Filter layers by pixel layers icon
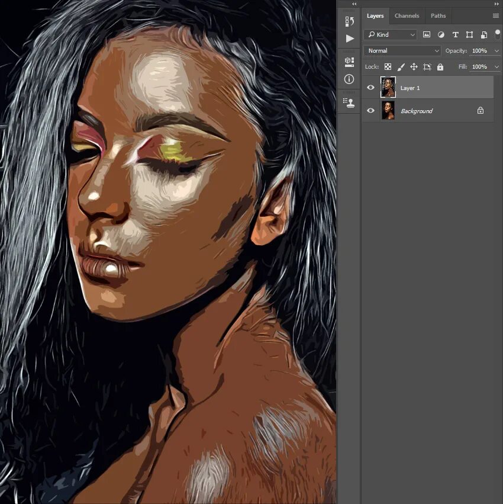Screen dimensions: 503x504 click(427, 35)
